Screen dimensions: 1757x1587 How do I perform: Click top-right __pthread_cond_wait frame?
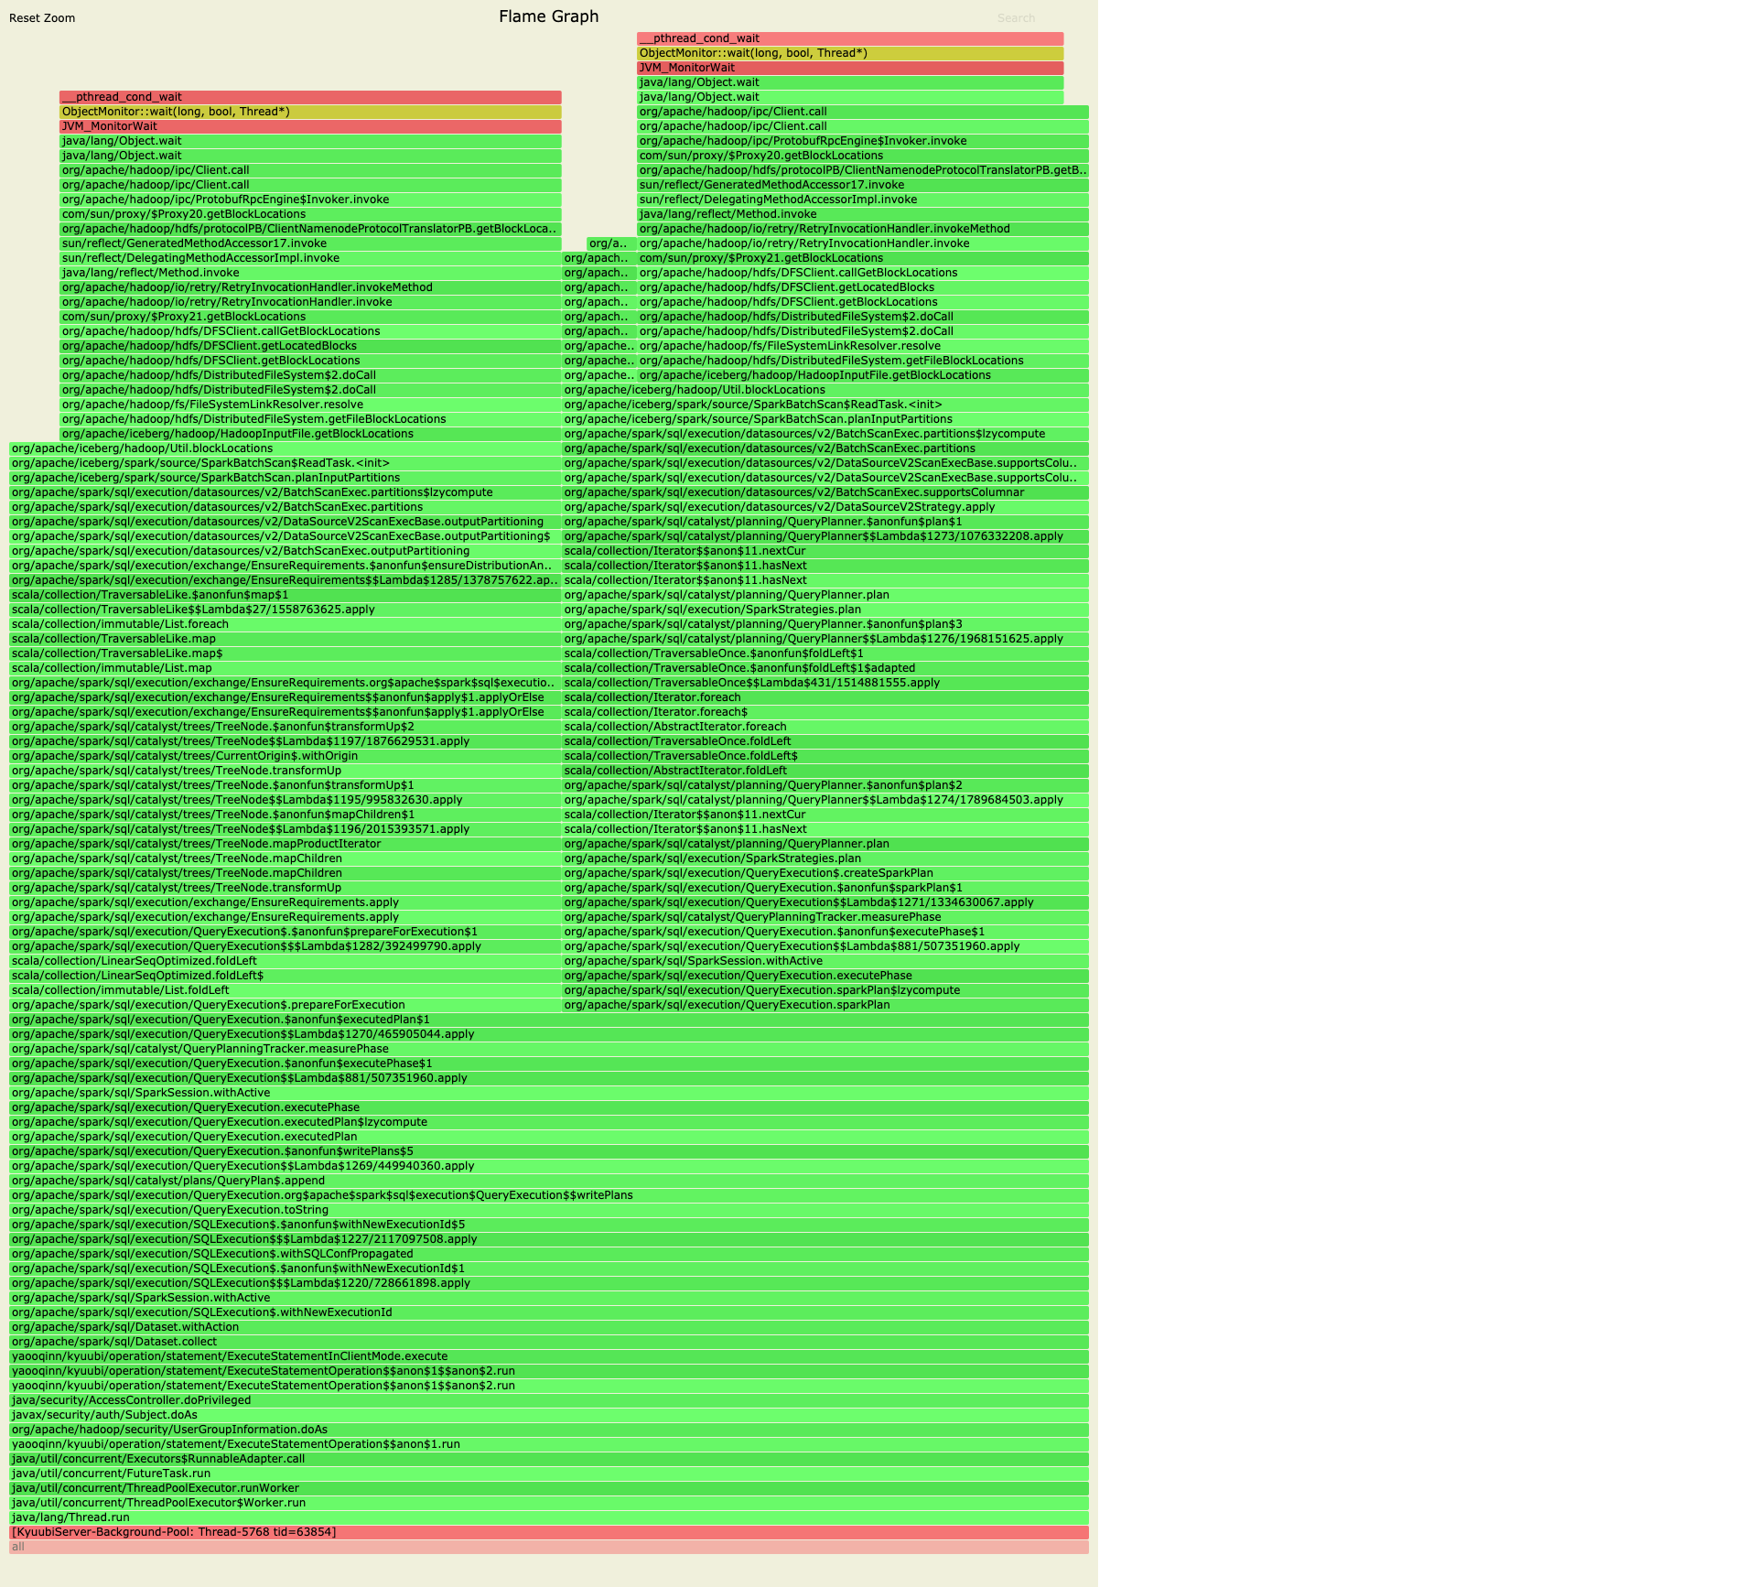849,38
